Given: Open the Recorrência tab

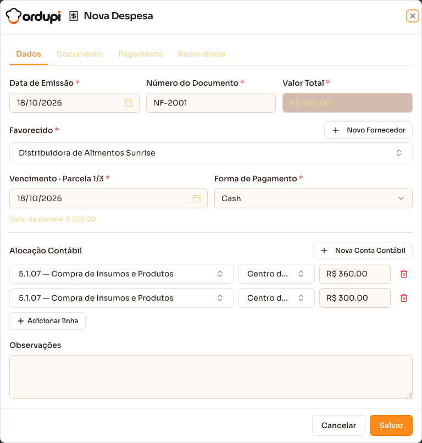Looking at the screenshot, I should point(202,54).
